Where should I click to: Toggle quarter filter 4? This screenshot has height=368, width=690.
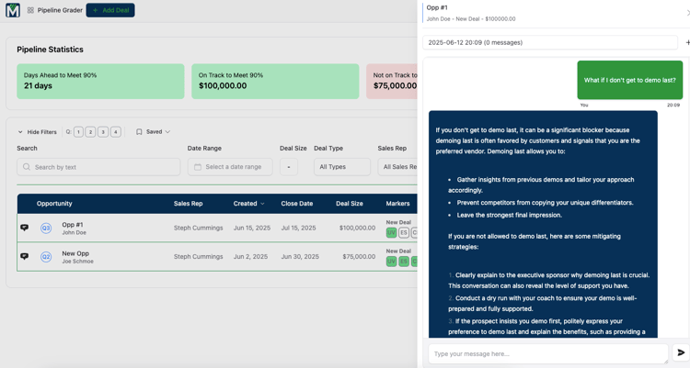click(116, 132)
